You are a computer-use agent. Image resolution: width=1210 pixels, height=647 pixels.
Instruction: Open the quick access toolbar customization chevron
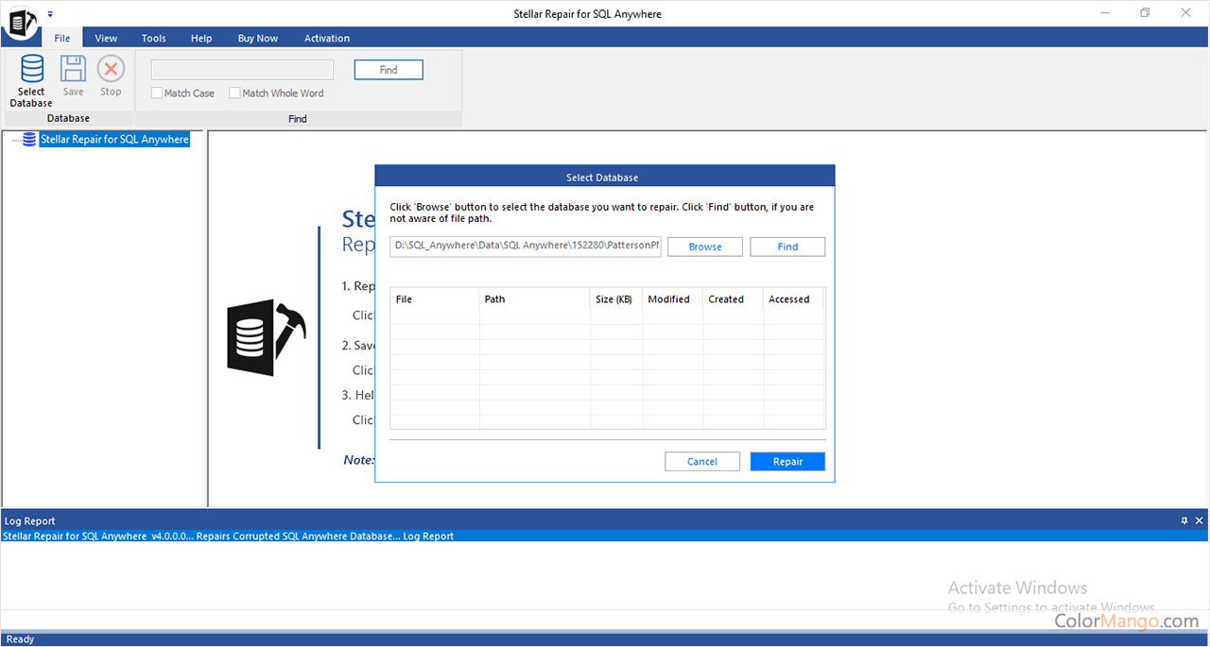(x=49, y=14)
